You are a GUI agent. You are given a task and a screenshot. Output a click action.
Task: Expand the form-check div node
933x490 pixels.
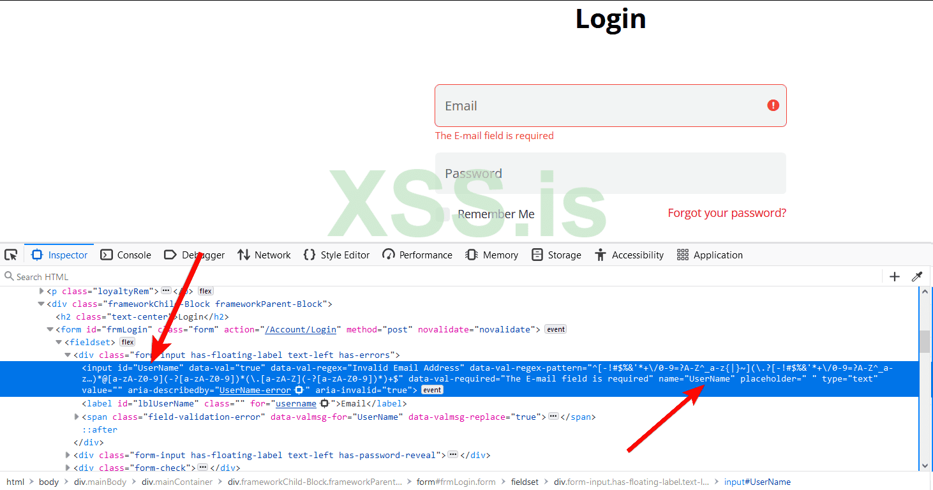(x=68, y=468)
